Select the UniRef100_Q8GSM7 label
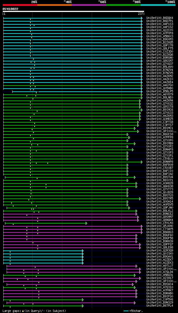 (x=160, y=61)
